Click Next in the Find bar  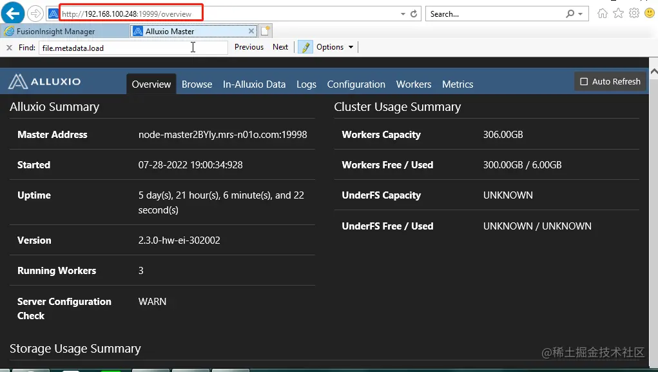click(280, 47)
